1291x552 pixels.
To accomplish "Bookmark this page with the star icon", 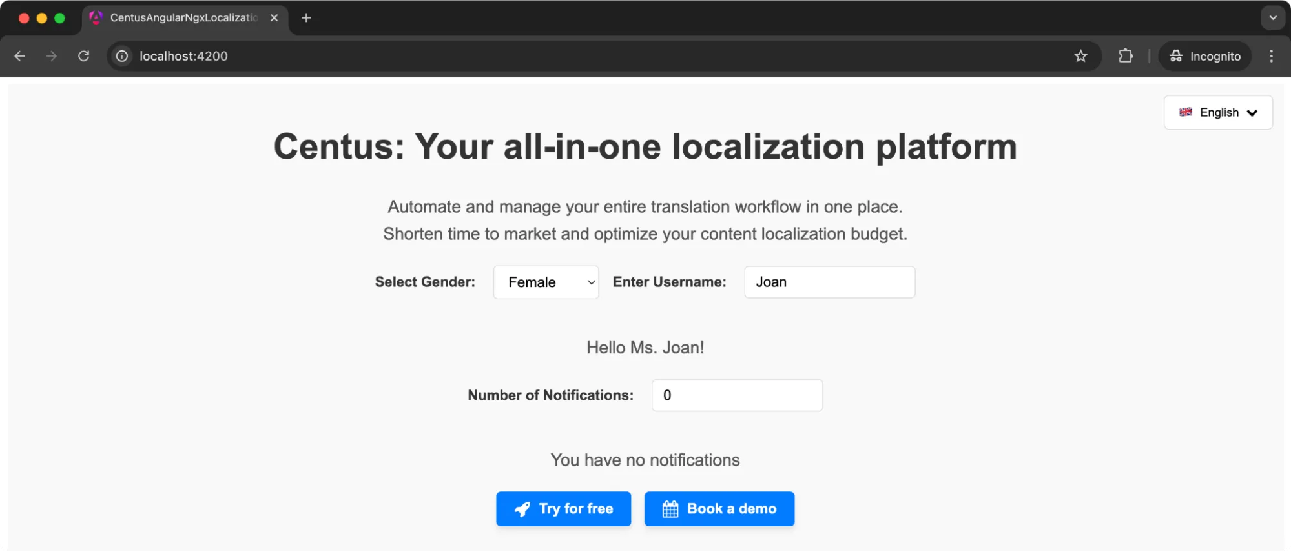I will 1080,56.
